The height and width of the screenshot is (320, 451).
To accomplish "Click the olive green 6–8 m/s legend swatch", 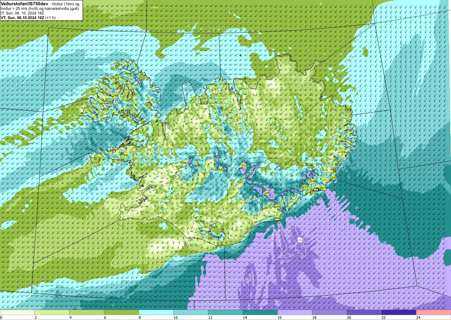I will coord(122,312).
